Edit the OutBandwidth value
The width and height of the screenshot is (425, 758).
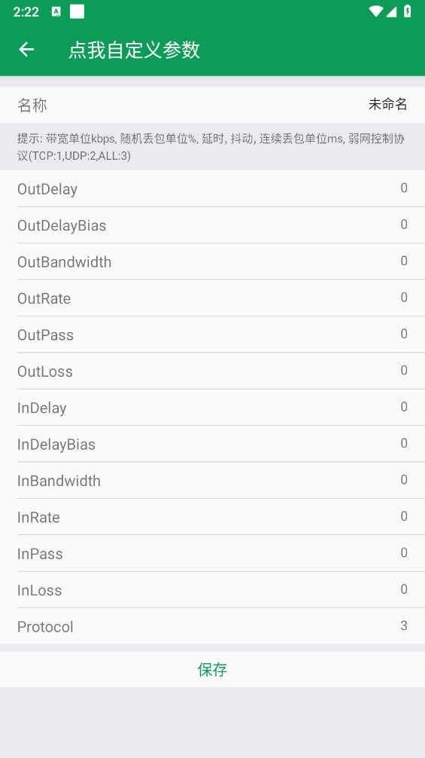(x=404, y=261)
